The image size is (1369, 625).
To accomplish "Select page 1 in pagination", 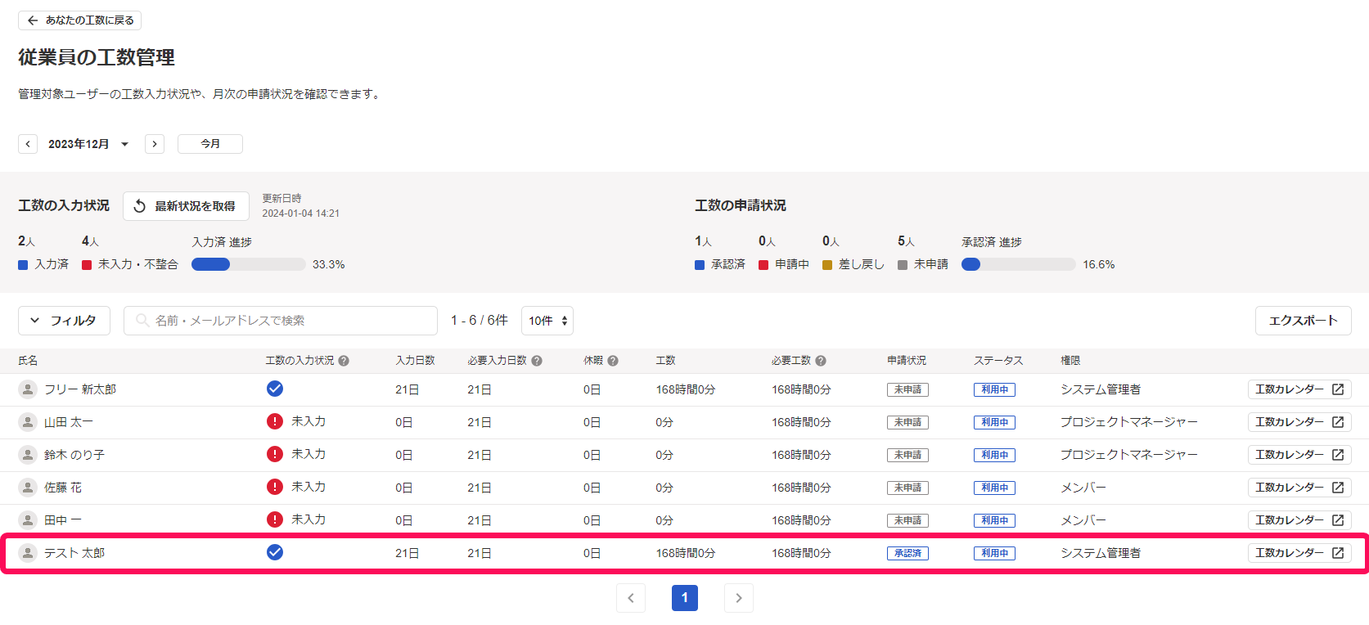I will [x=685, y=598].
